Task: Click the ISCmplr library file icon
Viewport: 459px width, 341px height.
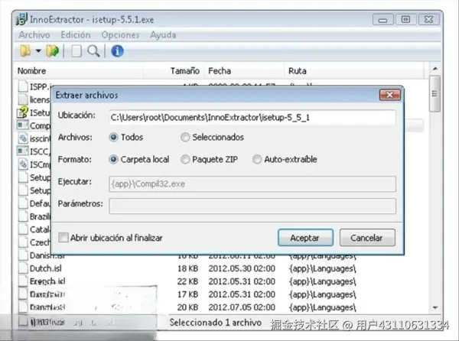Action: [x=23, y=164]
